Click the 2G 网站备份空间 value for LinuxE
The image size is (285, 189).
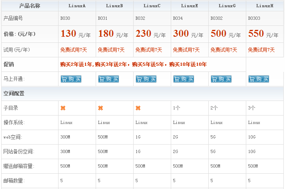(176, 151)
